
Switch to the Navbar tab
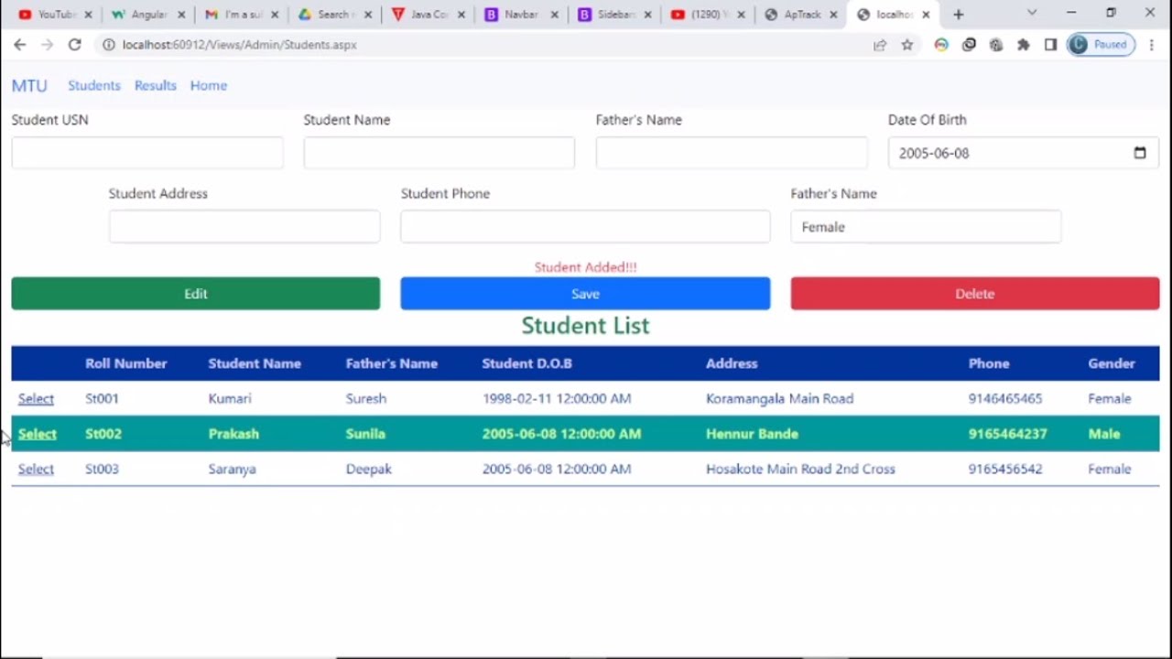click(520, 15)
